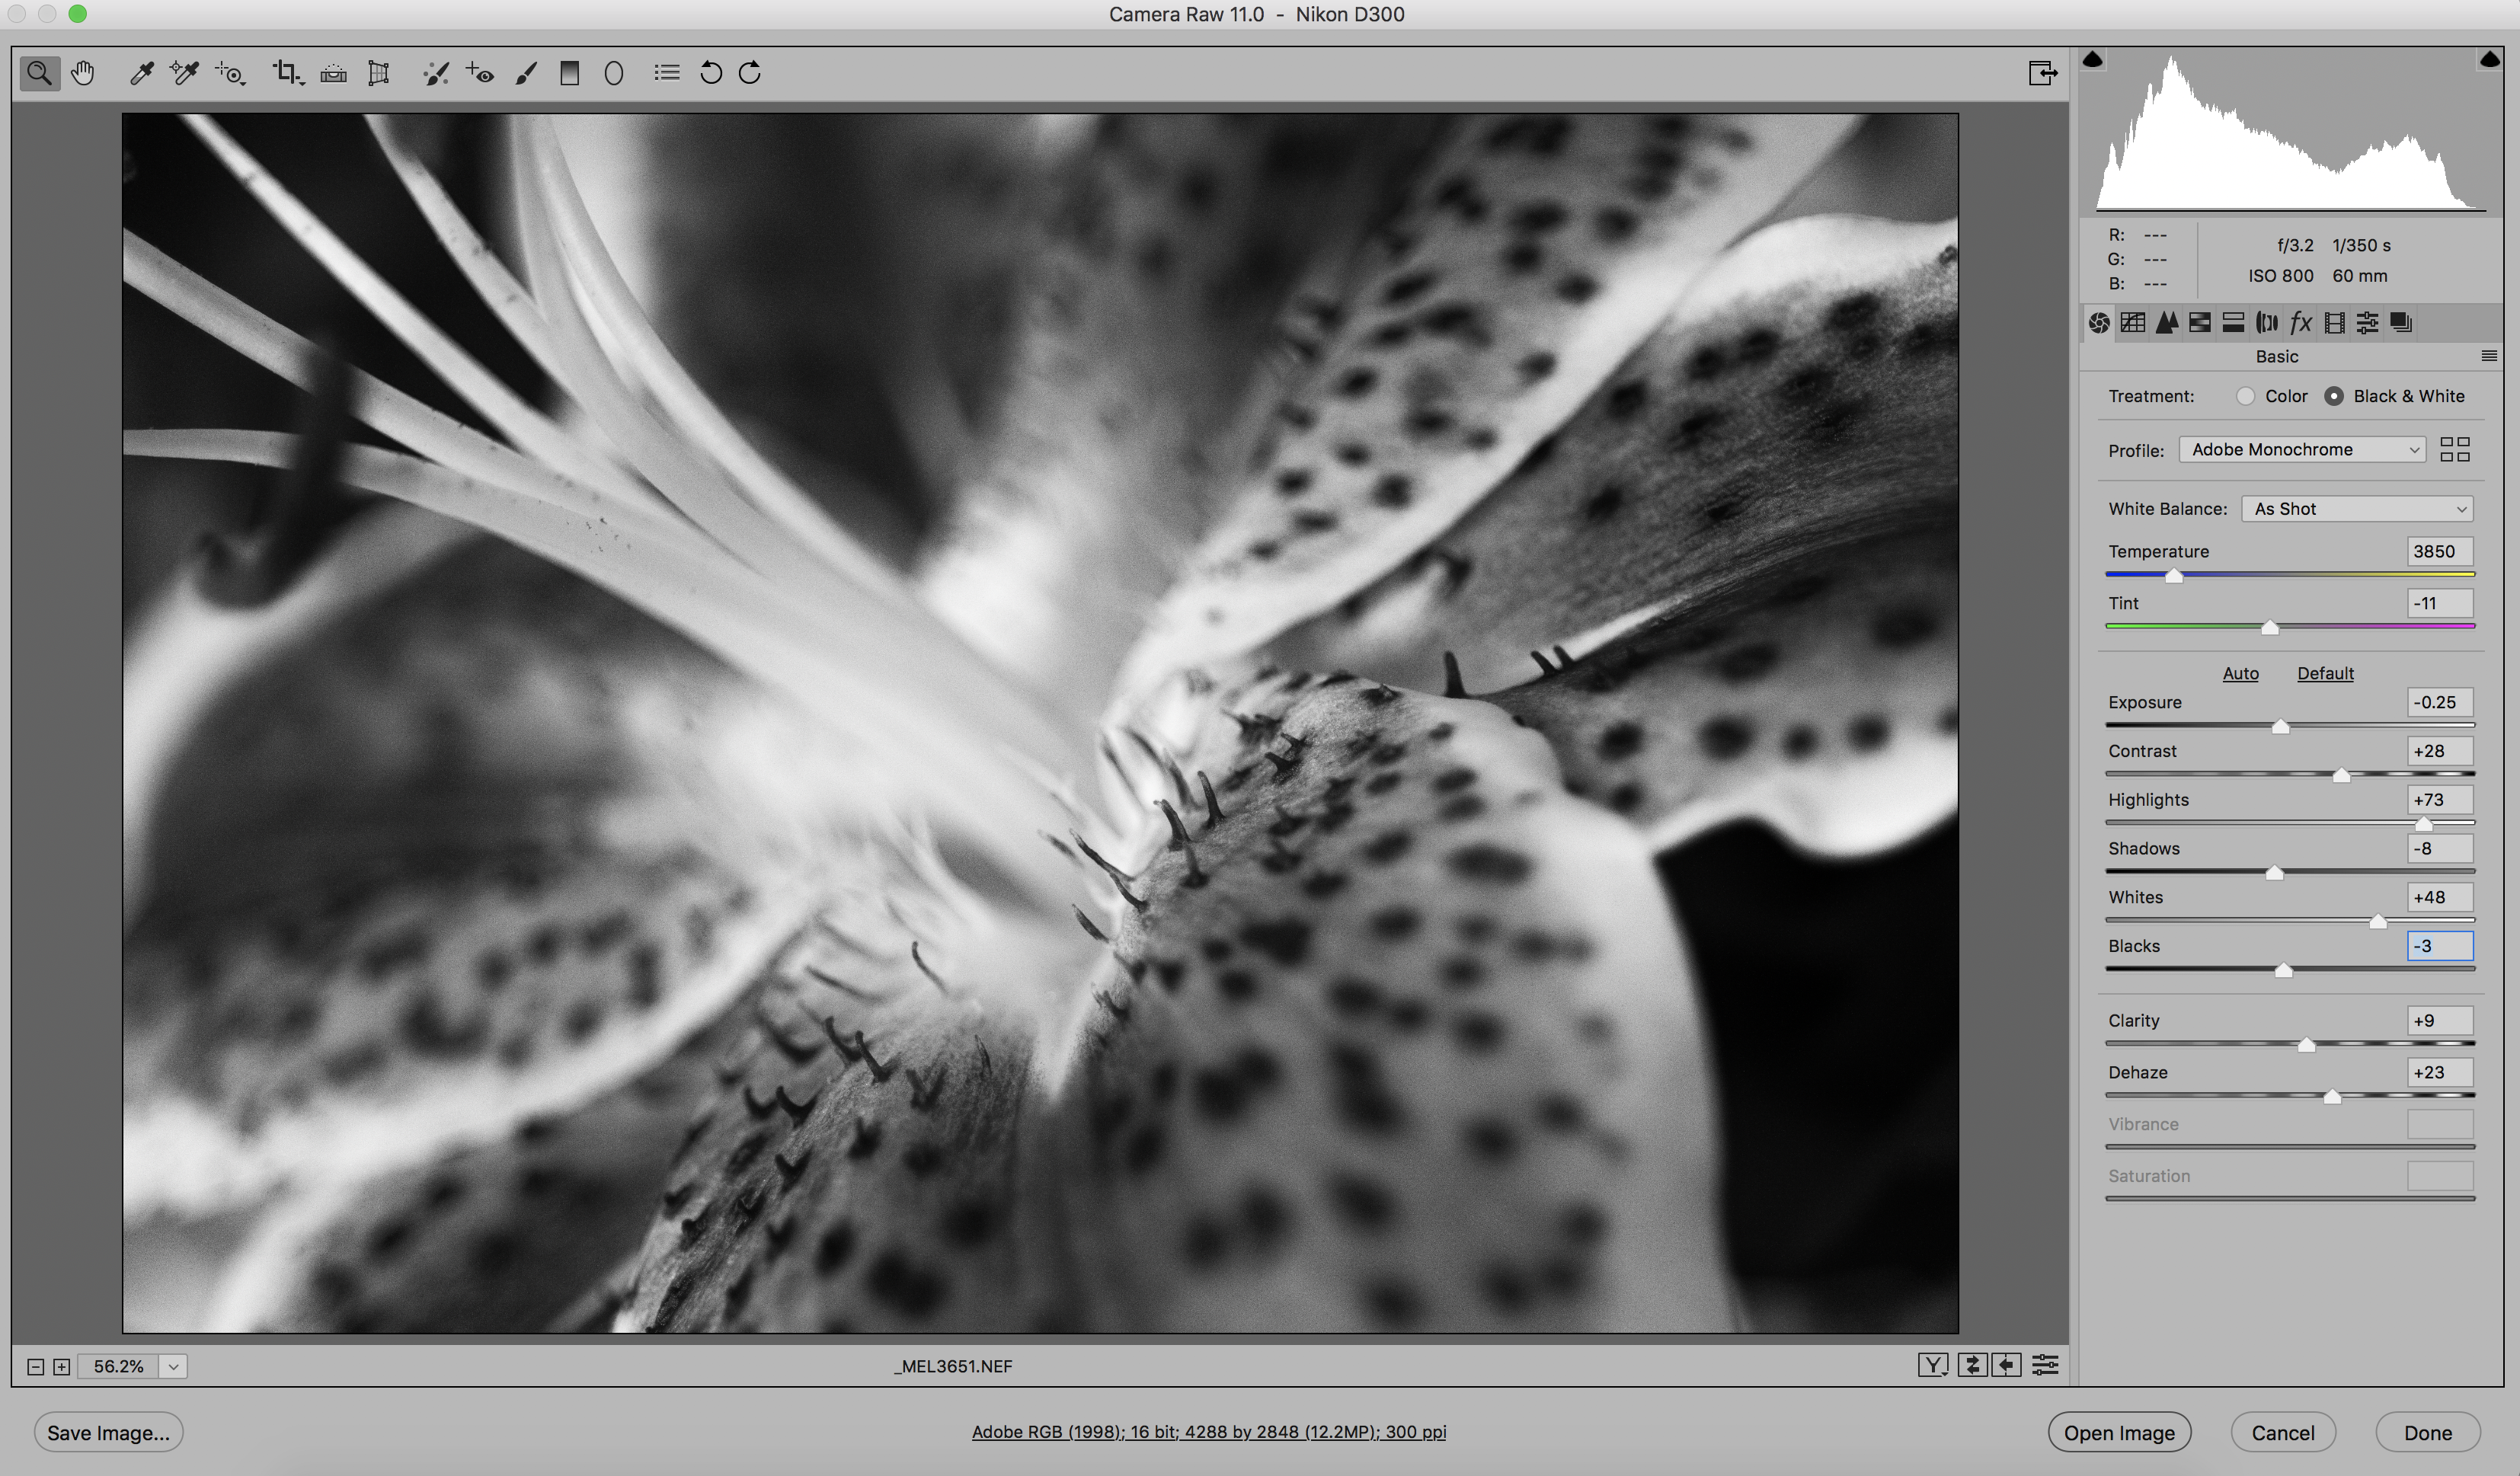This screenshot has height=1476, width=2520.
Task: Activate the Straighten level tool
Action: click(x=333, y=73)
